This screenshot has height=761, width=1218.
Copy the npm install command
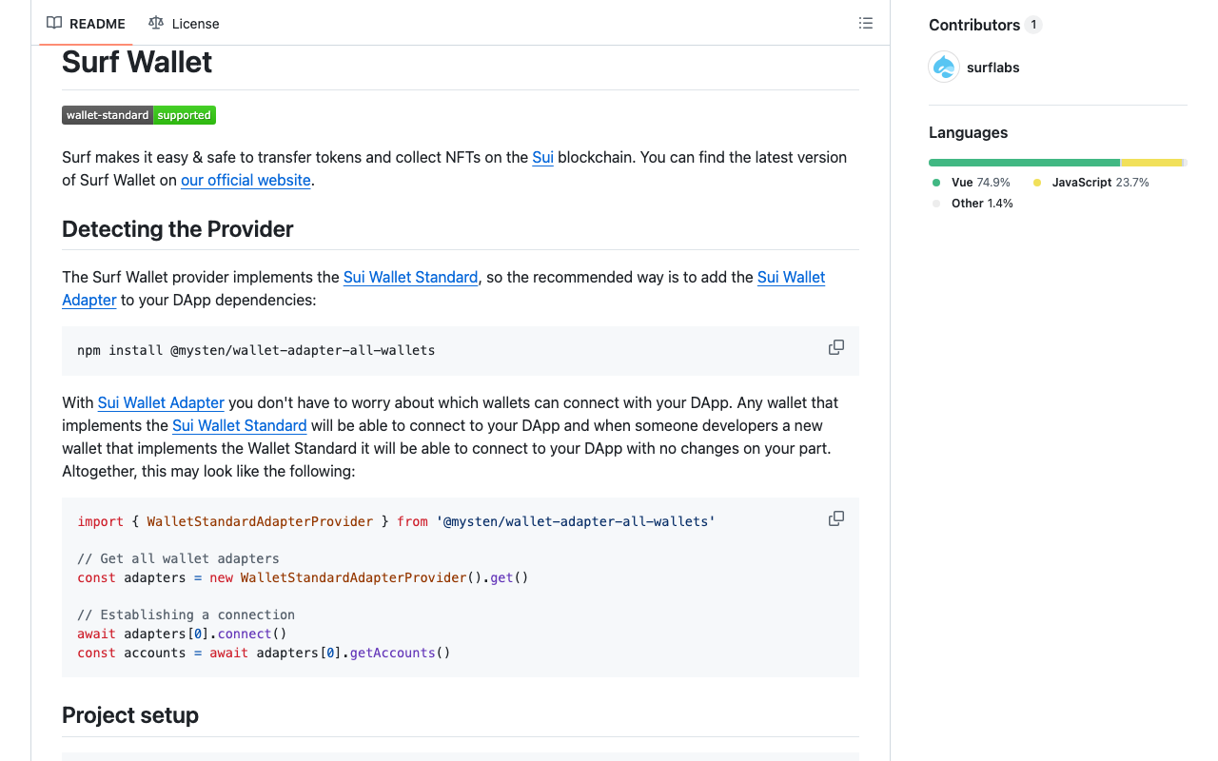point(835,348)
